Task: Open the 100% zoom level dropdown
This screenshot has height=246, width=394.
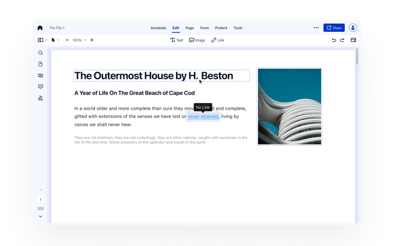Action: pos(80,40)
